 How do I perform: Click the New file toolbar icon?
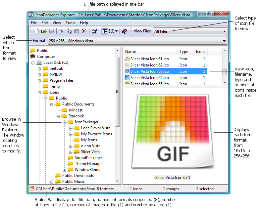pos(36,31)
